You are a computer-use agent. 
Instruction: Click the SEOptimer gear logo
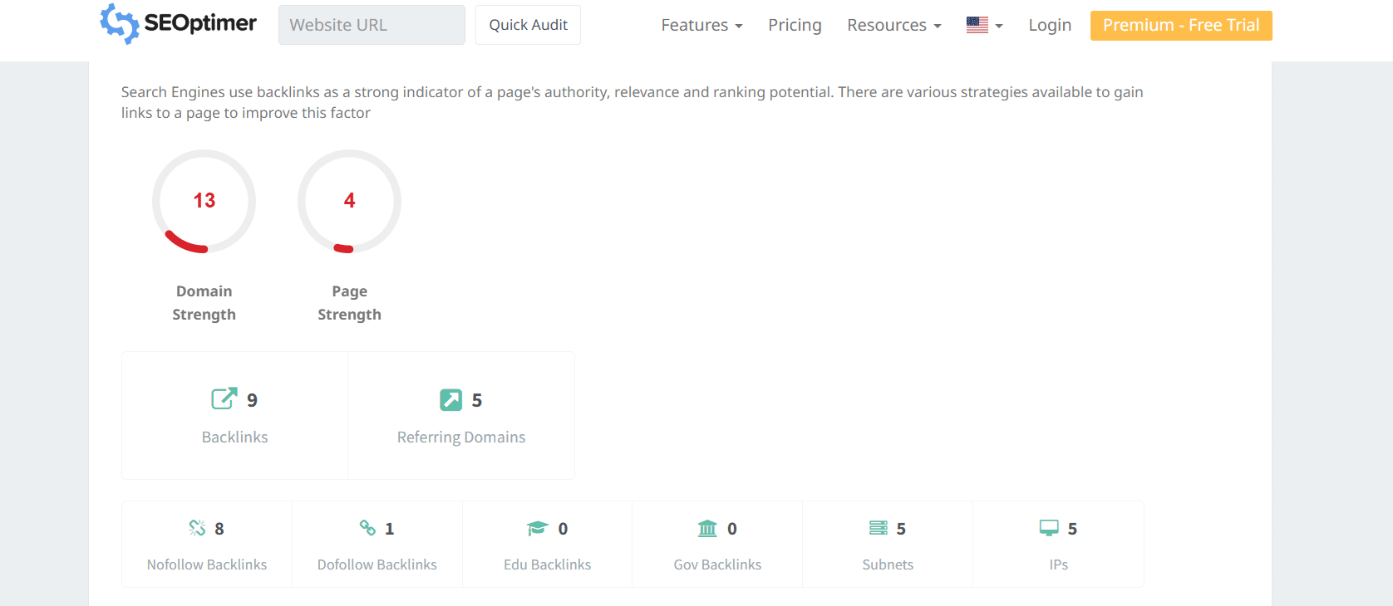coord(120,23)
